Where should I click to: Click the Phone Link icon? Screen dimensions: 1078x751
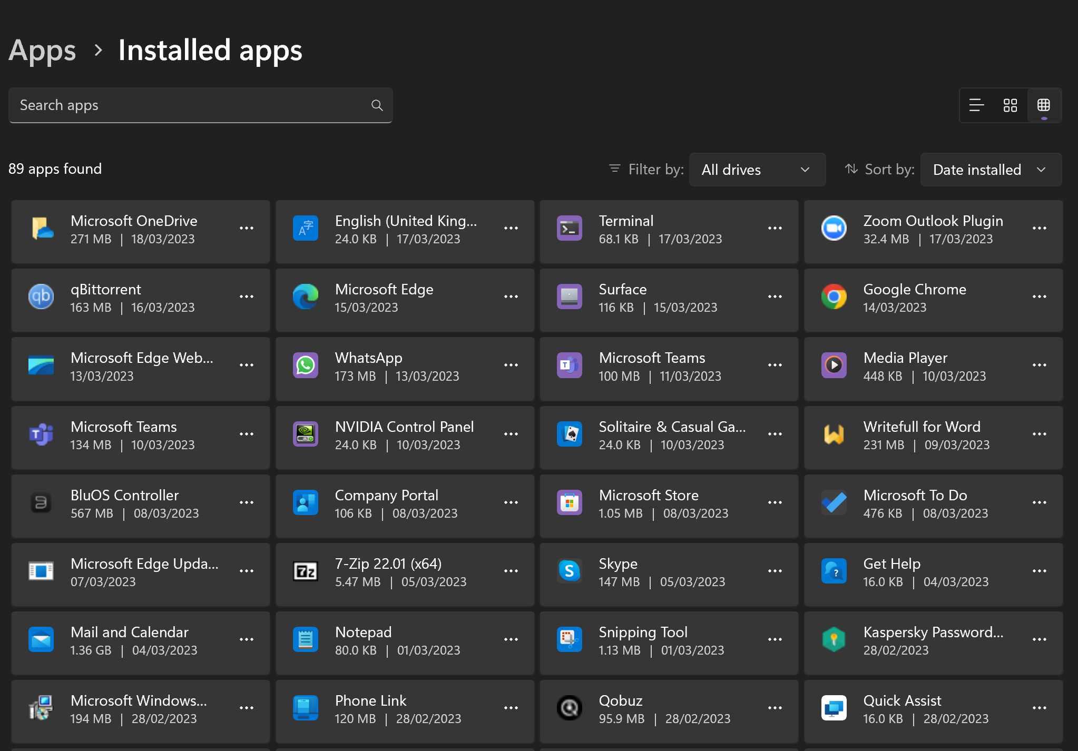306,708
